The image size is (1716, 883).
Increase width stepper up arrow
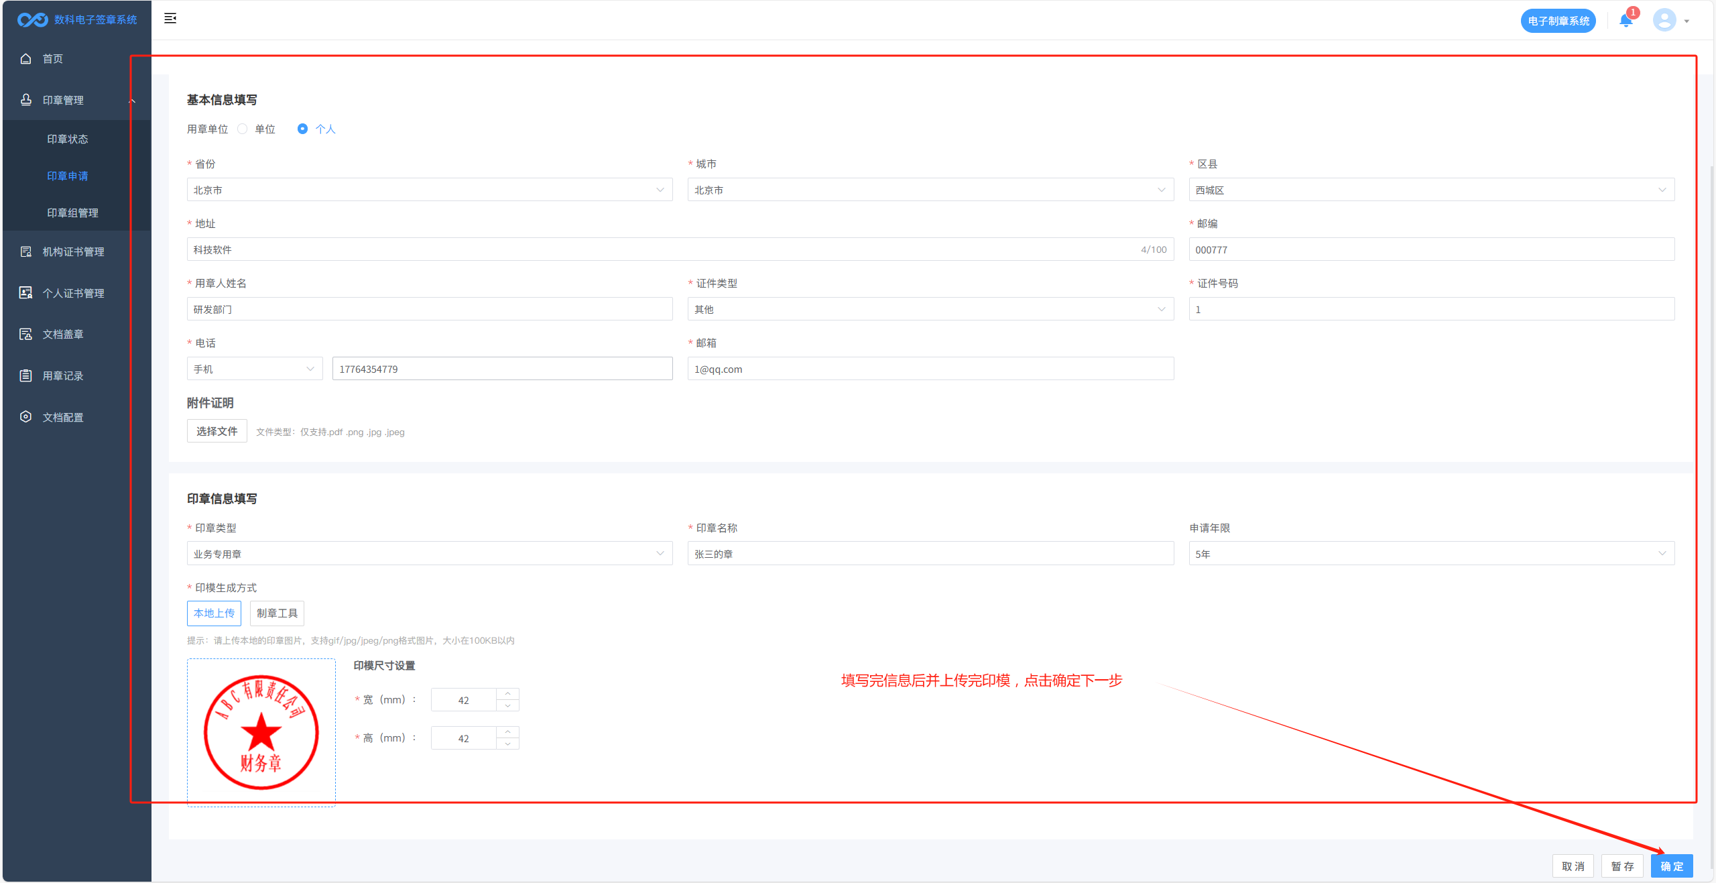tap(508, 694)
